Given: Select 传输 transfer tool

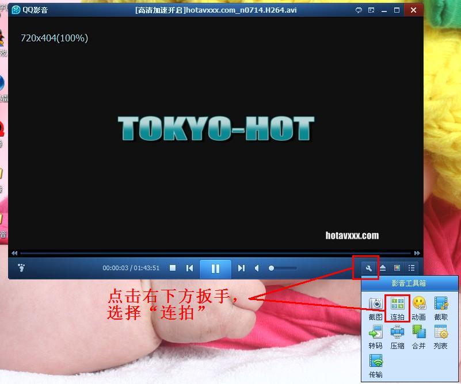Looking at the screenshot, I should click(x=375, y=366).
